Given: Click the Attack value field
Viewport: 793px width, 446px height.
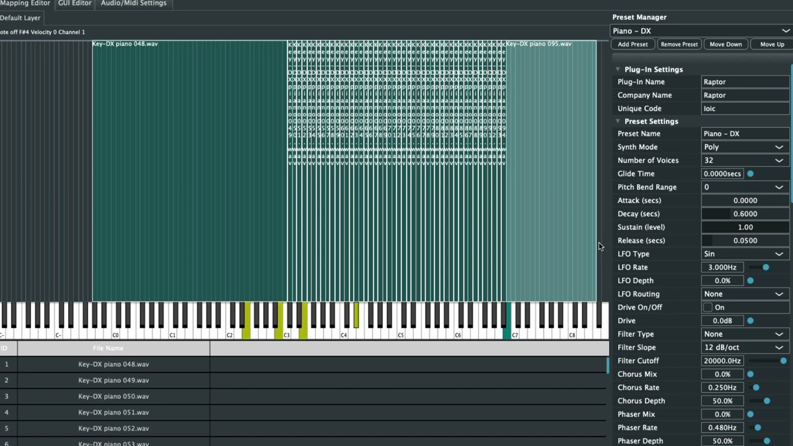Looking at the screenshot, I should point(746,201).
